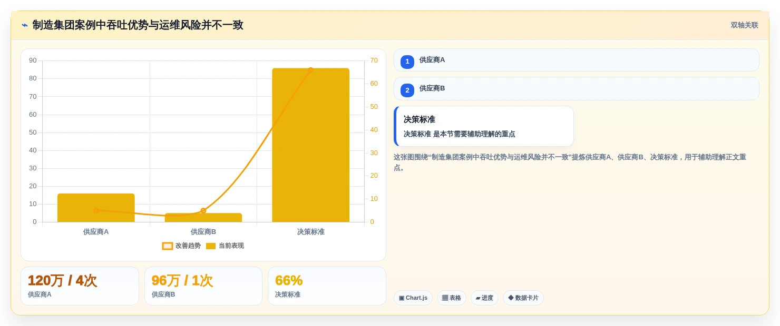Click the 供应商A bar in chart
This screenshot has width=780, height=326.
(x=96, y=208)
